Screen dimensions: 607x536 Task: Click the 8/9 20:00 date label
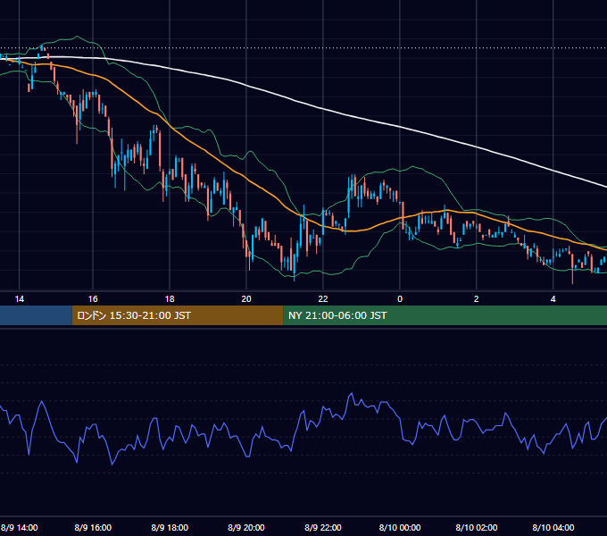246,527
